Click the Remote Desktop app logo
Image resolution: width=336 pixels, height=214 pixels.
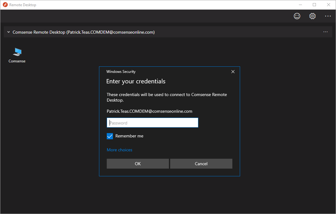coord(5,5)
